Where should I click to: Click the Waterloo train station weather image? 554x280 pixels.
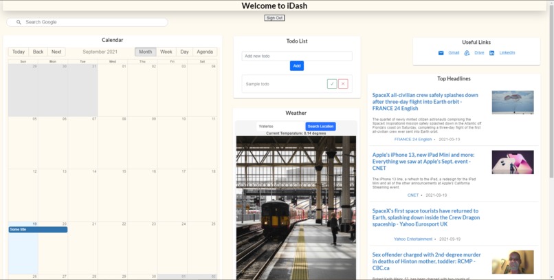click(x=296, y=208)
